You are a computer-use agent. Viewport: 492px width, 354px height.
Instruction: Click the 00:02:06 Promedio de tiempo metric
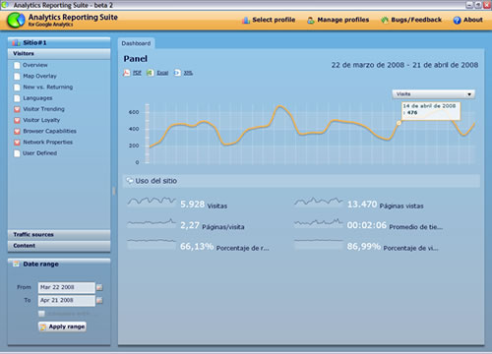pos(395,225)
